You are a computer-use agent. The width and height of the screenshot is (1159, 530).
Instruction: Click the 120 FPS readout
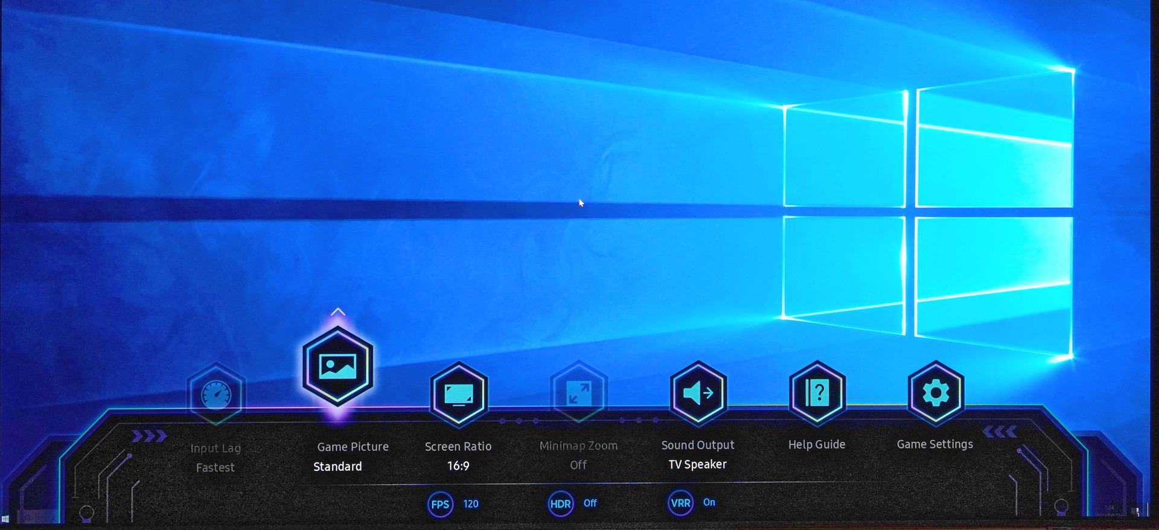471,504
